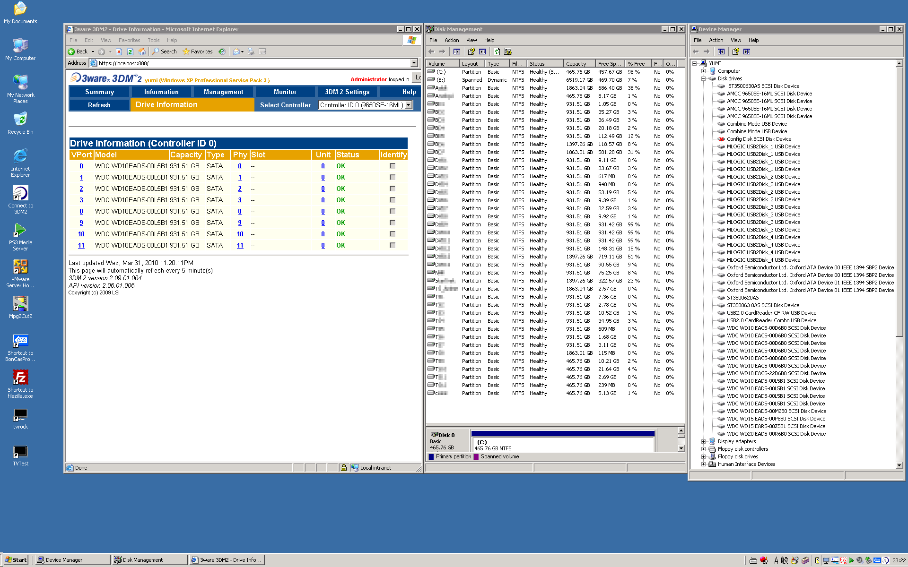
Task: Open Search in Internet Explorer toolbar
Action: pyautogui.click(x=165, y=52)
